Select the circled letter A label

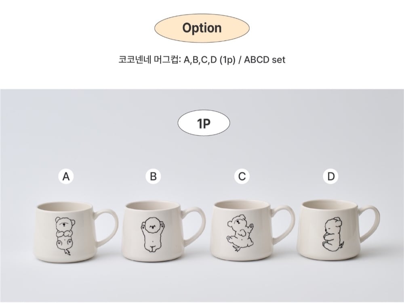66,177
